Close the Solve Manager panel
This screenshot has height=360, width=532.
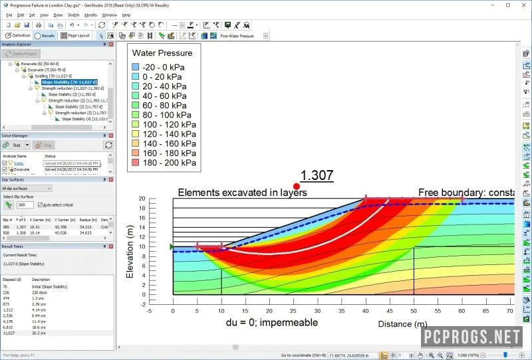pos(110,135)
